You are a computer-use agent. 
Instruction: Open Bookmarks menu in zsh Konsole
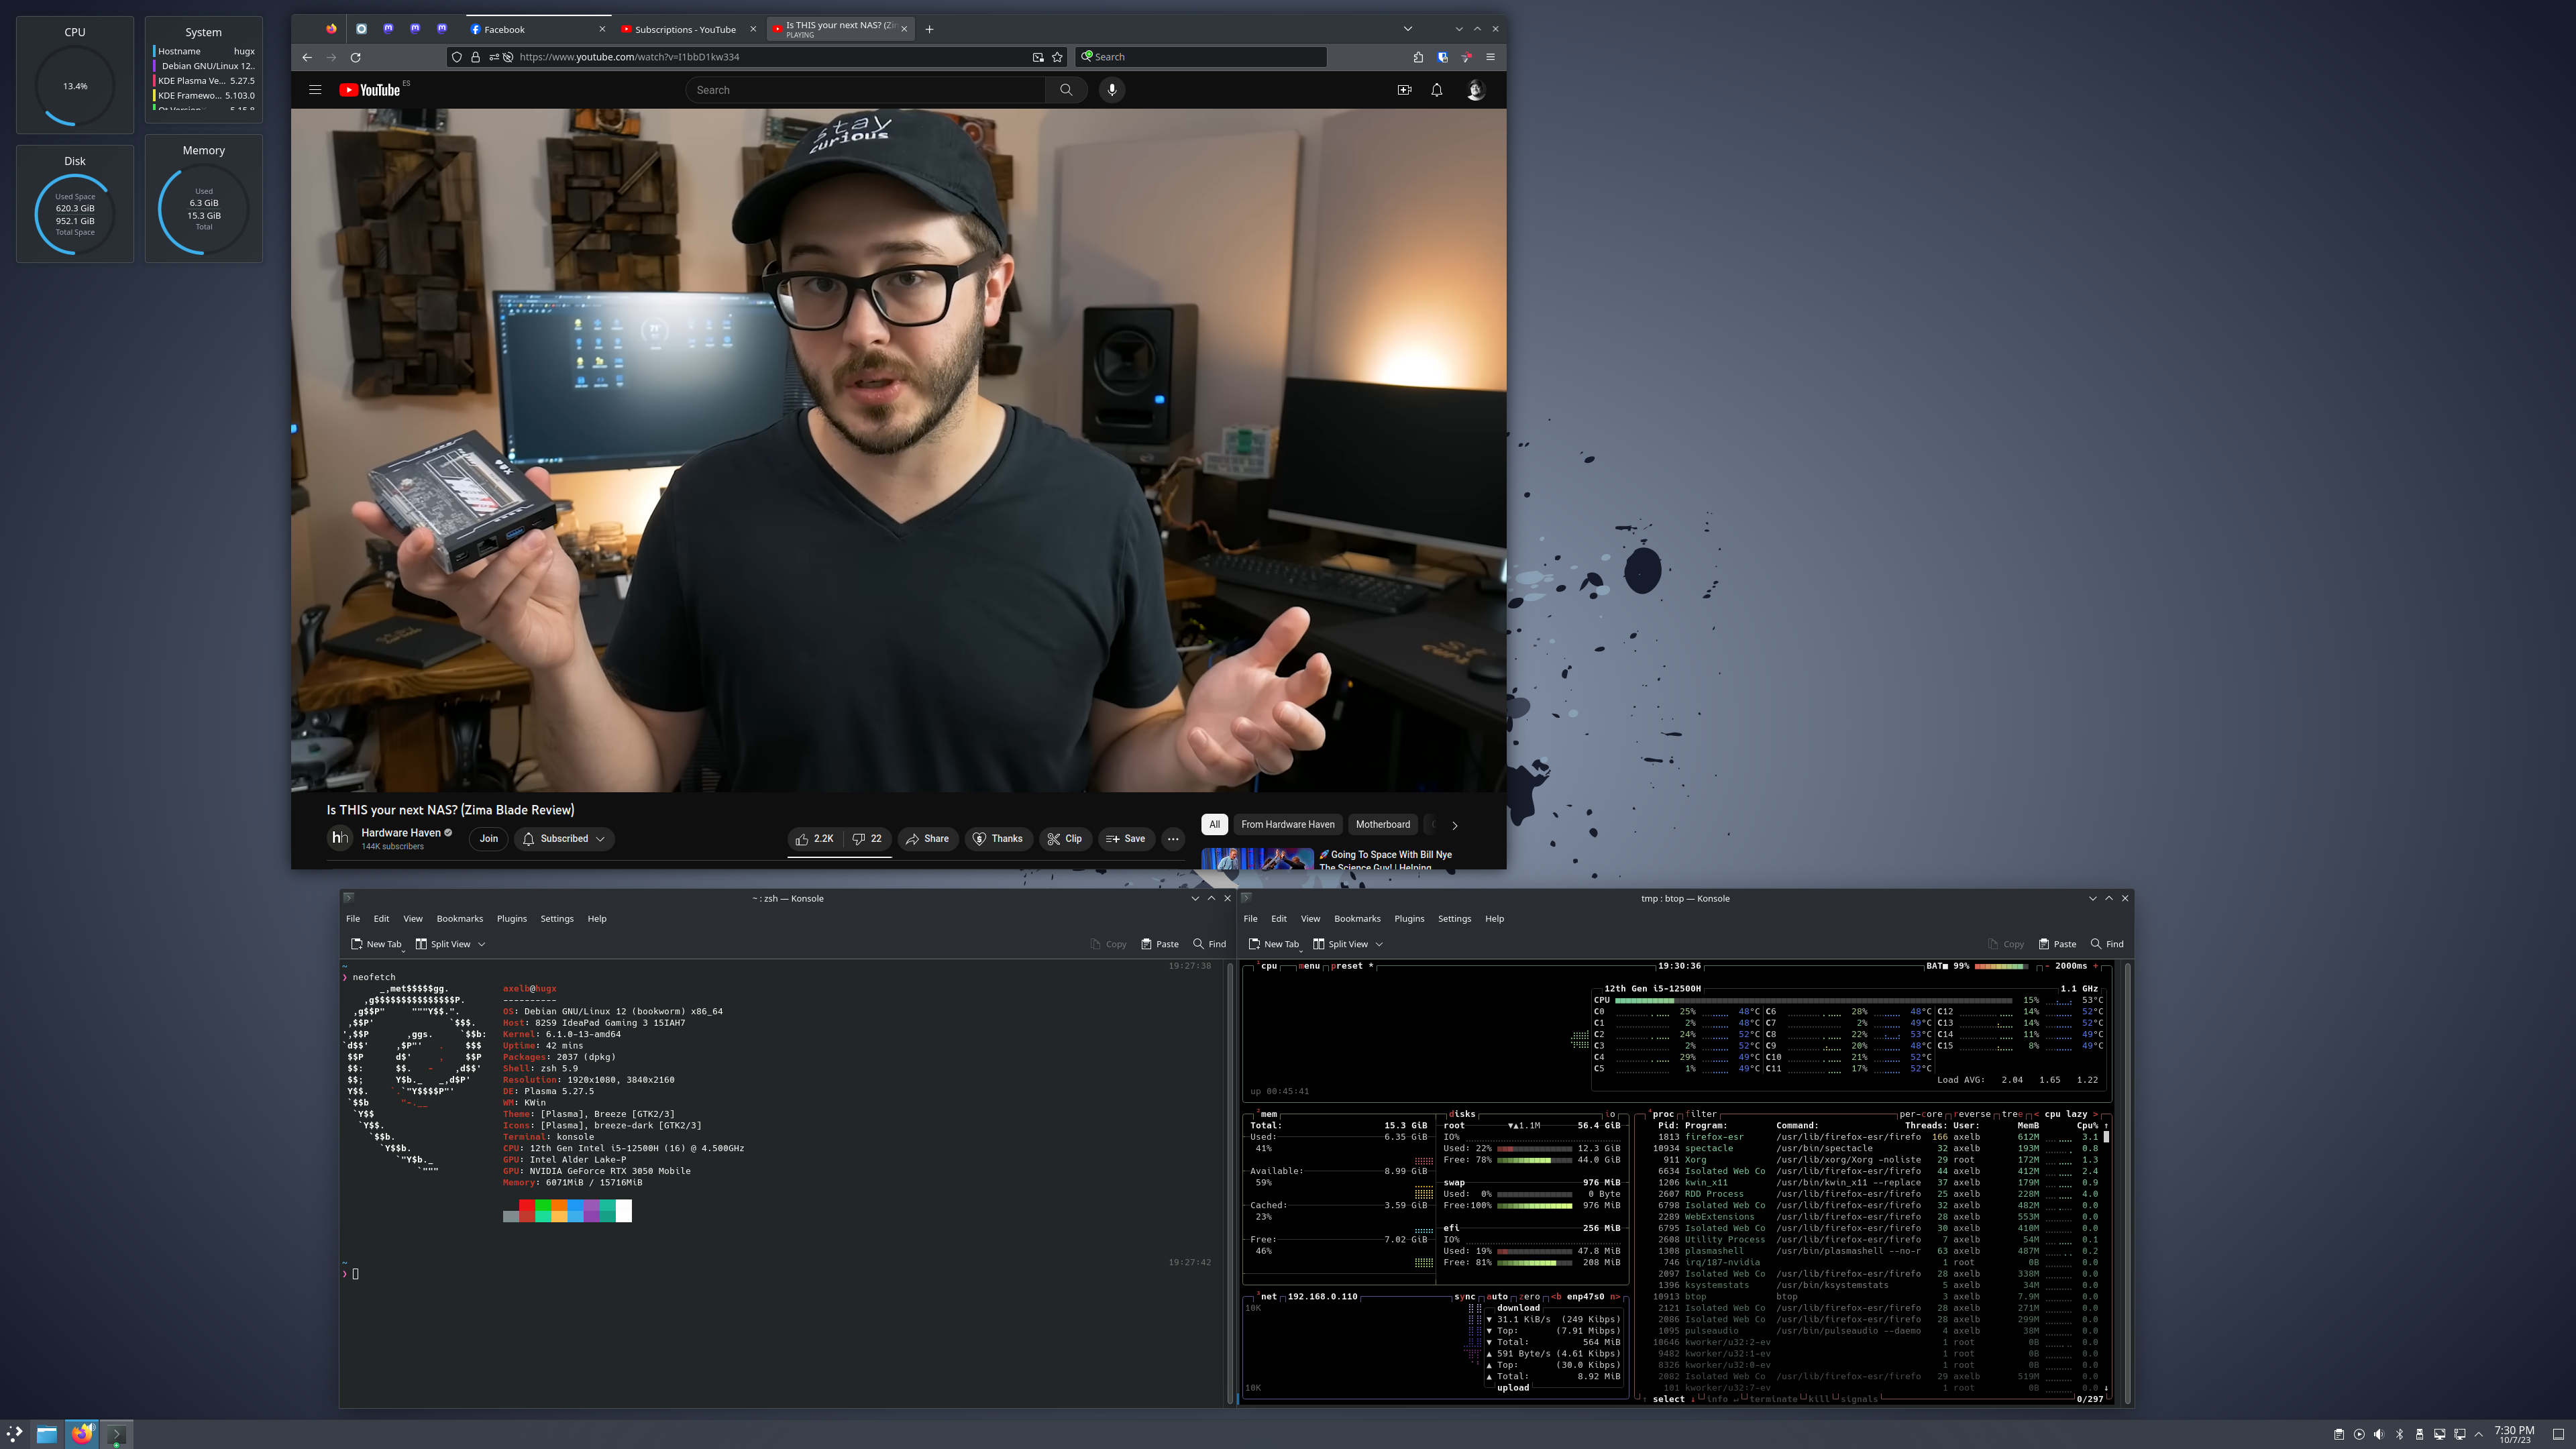pos(460,919)
